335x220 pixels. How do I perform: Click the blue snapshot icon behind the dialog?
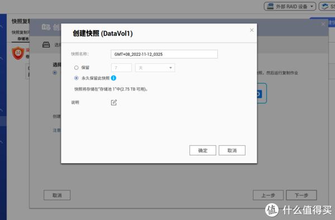click(261, 94)
